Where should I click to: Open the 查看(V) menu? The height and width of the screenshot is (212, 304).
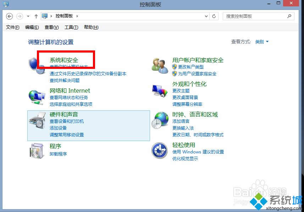click(x=51, y=27)
